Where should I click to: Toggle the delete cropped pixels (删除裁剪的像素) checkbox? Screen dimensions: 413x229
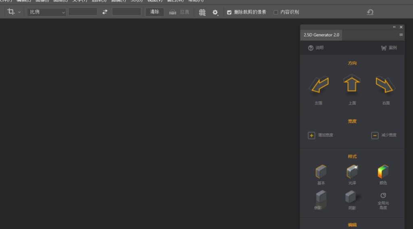tap(229, 12)
